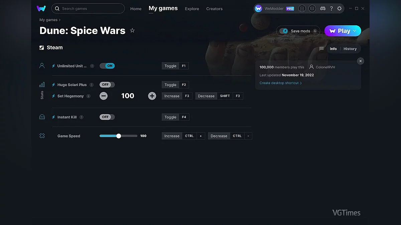Expand the Play button dropdown arrow
Viewport: 401px width, 225px height.
point(355,31)
